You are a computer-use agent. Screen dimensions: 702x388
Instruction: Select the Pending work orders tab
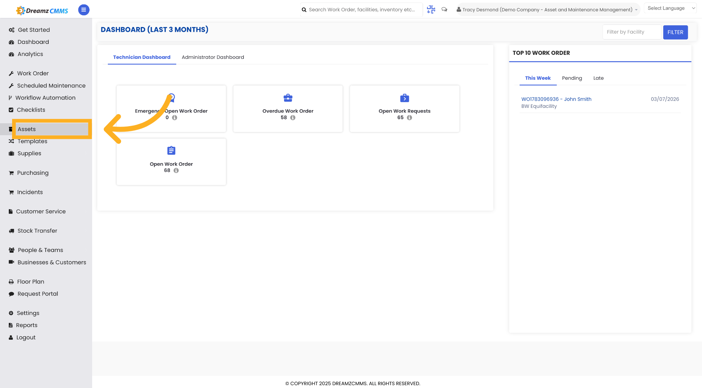tap(572, 78)
